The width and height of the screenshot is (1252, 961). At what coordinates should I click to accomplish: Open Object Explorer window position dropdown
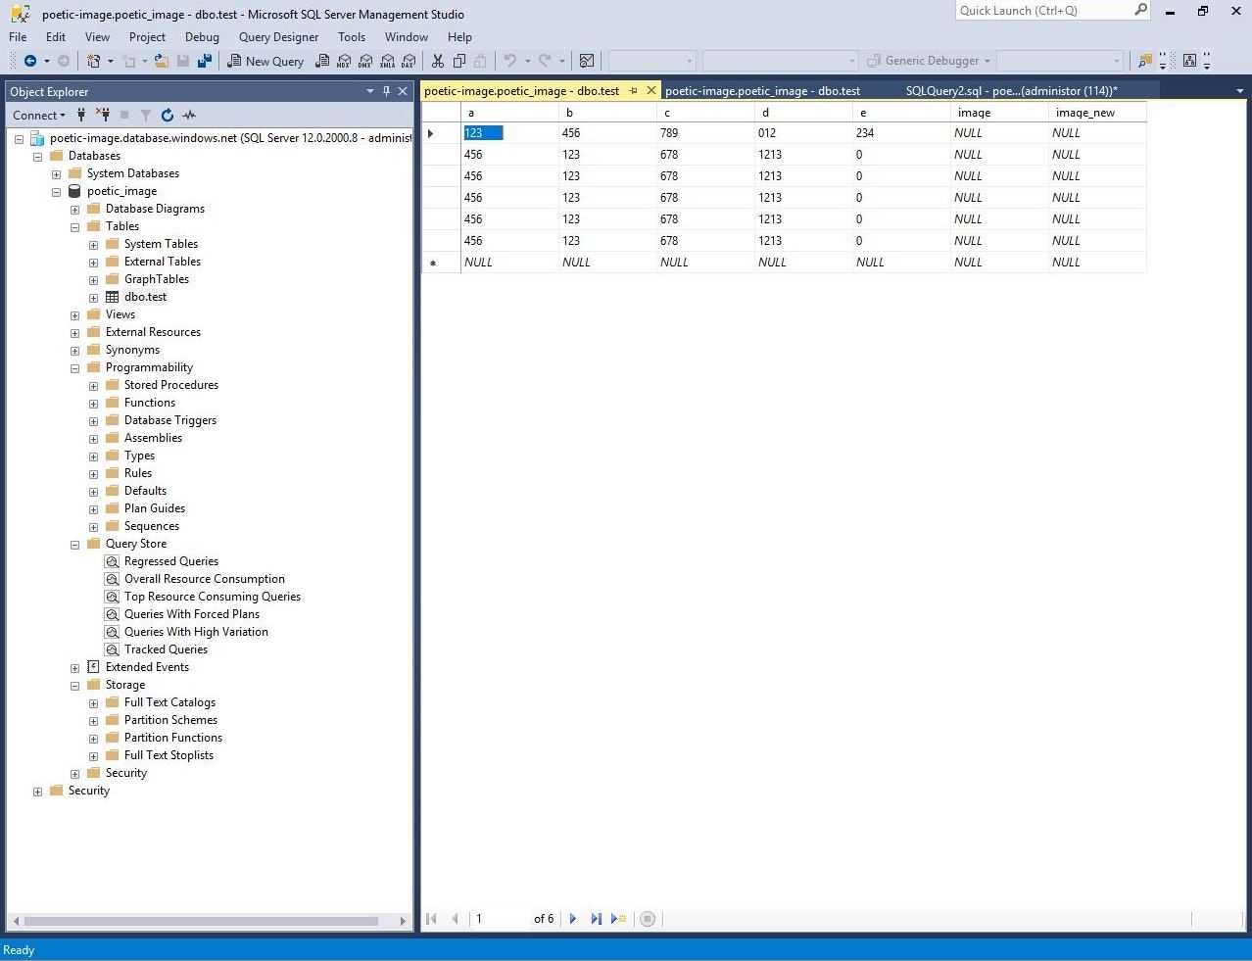(x=370, y=91)
